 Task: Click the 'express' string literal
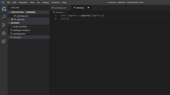(x=96, y=16)
